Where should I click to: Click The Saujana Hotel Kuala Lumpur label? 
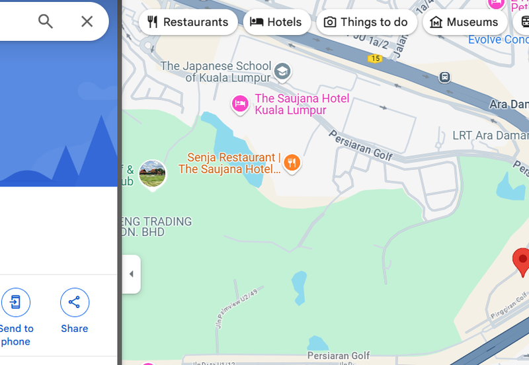[302, 104]
